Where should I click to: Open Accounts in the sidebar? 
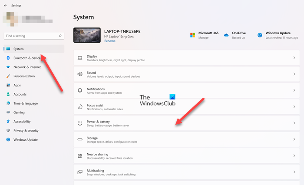point(20,94)
